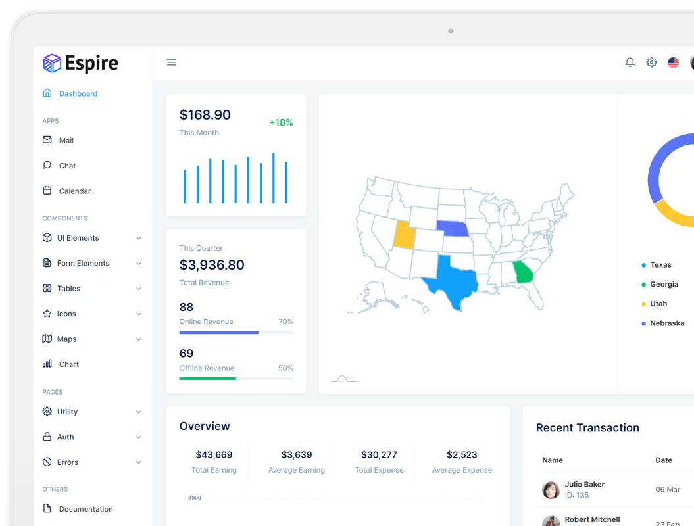Toggle the hamburger menu icon
694x526 pixels.
pyautogui.click(x=171, y=62)
